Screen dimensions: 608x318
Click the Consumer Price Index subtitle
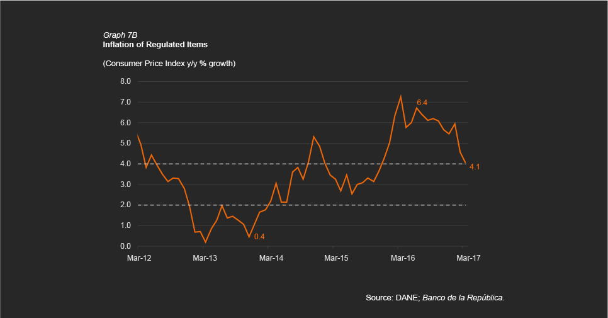point(169,64)
